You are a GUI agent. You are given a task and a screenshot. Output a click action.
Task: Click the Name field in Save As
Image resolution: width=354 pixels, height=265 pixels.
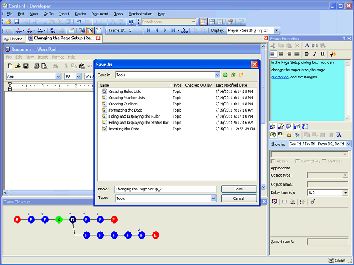tap(165, 189)
